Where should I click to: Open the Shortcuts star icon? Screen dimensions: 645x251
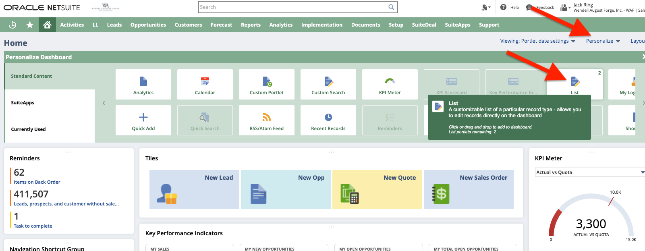[30, 25]
